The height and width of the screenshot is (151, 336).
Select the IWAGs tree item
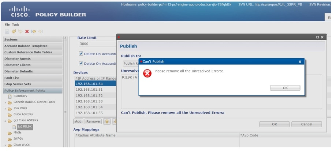[x=18, y=139]
